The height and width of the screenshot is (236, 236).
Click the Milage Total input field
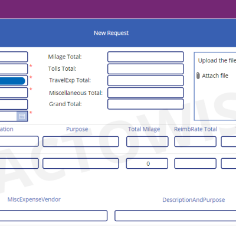146,57
